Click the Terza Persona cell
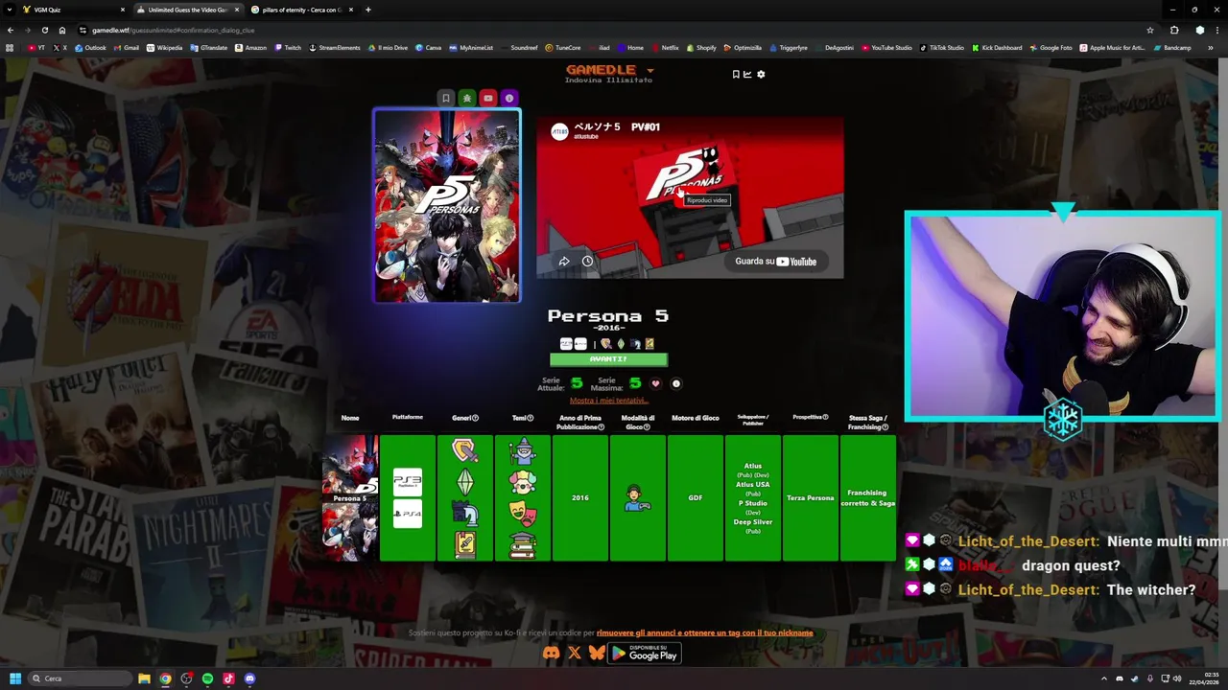 pos(811,498)
